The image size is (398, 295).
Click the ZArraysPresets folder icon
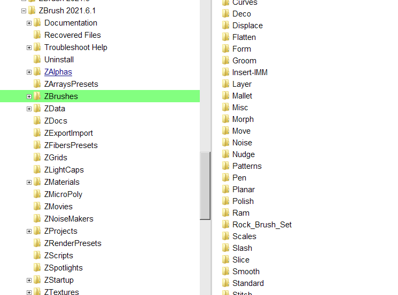point(37,84)
